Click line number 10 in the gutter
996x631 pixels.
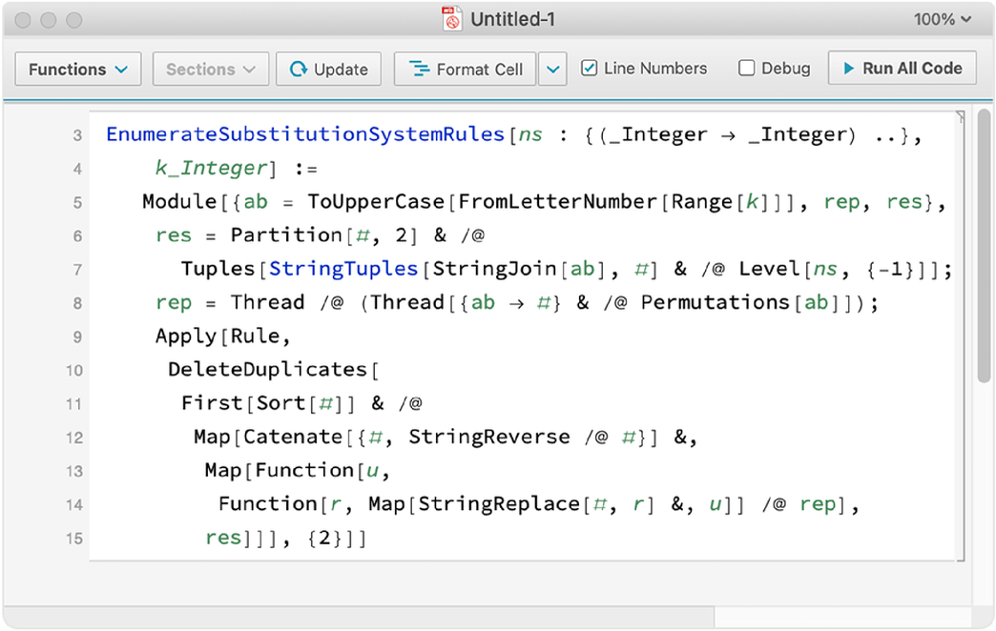tap(74, 370)
